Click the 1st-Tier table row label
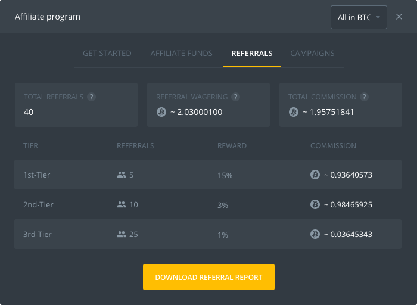Screen dimensions: 417x305 (x=38, y=175)
